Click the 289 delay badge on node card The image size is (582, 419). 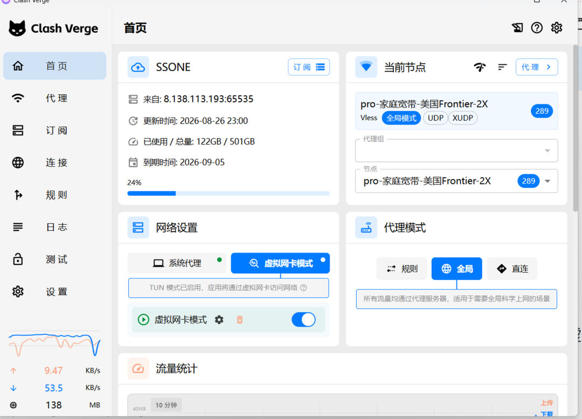542,111
